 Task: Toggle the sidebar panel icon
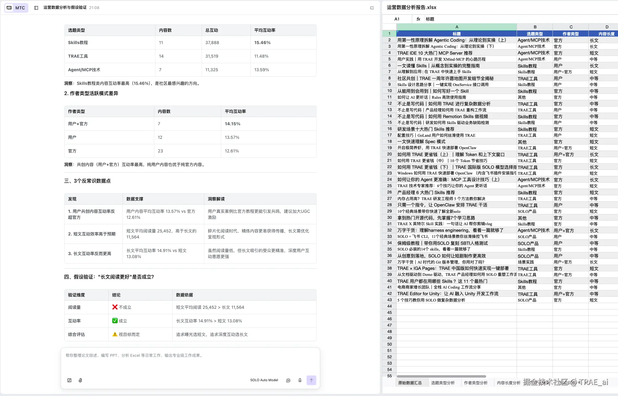[36, 8]
